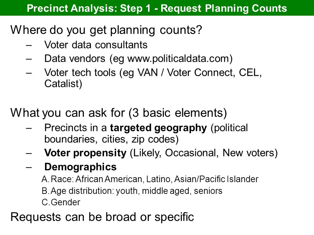Click the bold 'Demographics' bullet
Screen dimensions: 314x235
click(x=80, y=167)
